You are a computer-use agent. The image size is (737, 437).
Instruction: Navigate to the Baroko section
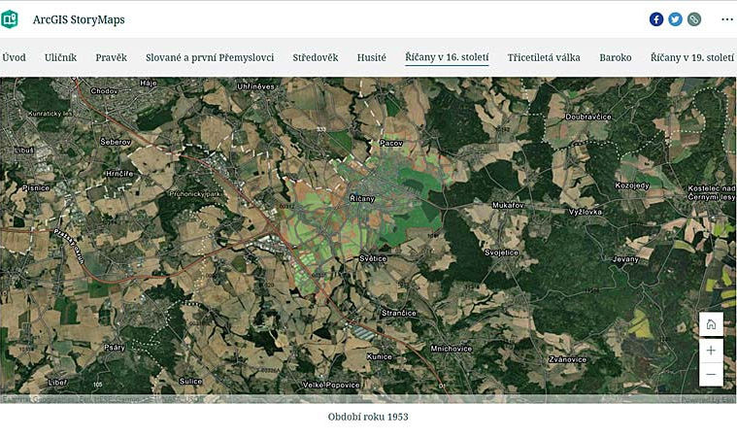point(616,57)
